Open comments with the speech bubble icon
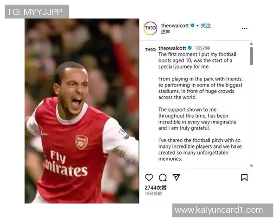This screenshot has width=278, height=222. (x=163, y=178)
